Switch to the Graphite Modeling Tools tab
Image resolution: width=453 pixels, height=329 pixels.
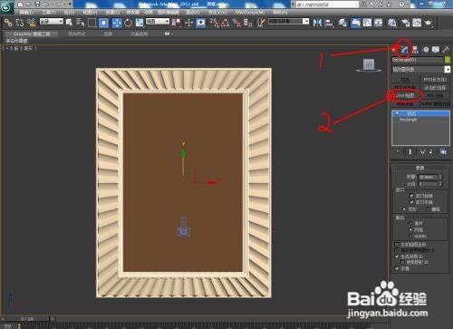pyautogui.click(x=32, y=34)
